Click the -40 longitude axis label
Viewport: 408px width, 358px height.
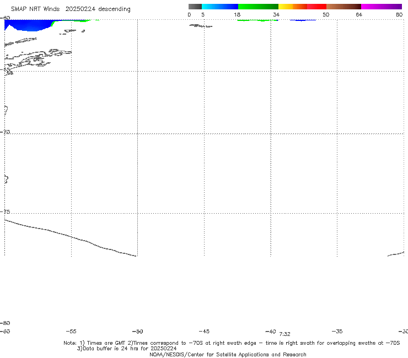coord(270,332)
